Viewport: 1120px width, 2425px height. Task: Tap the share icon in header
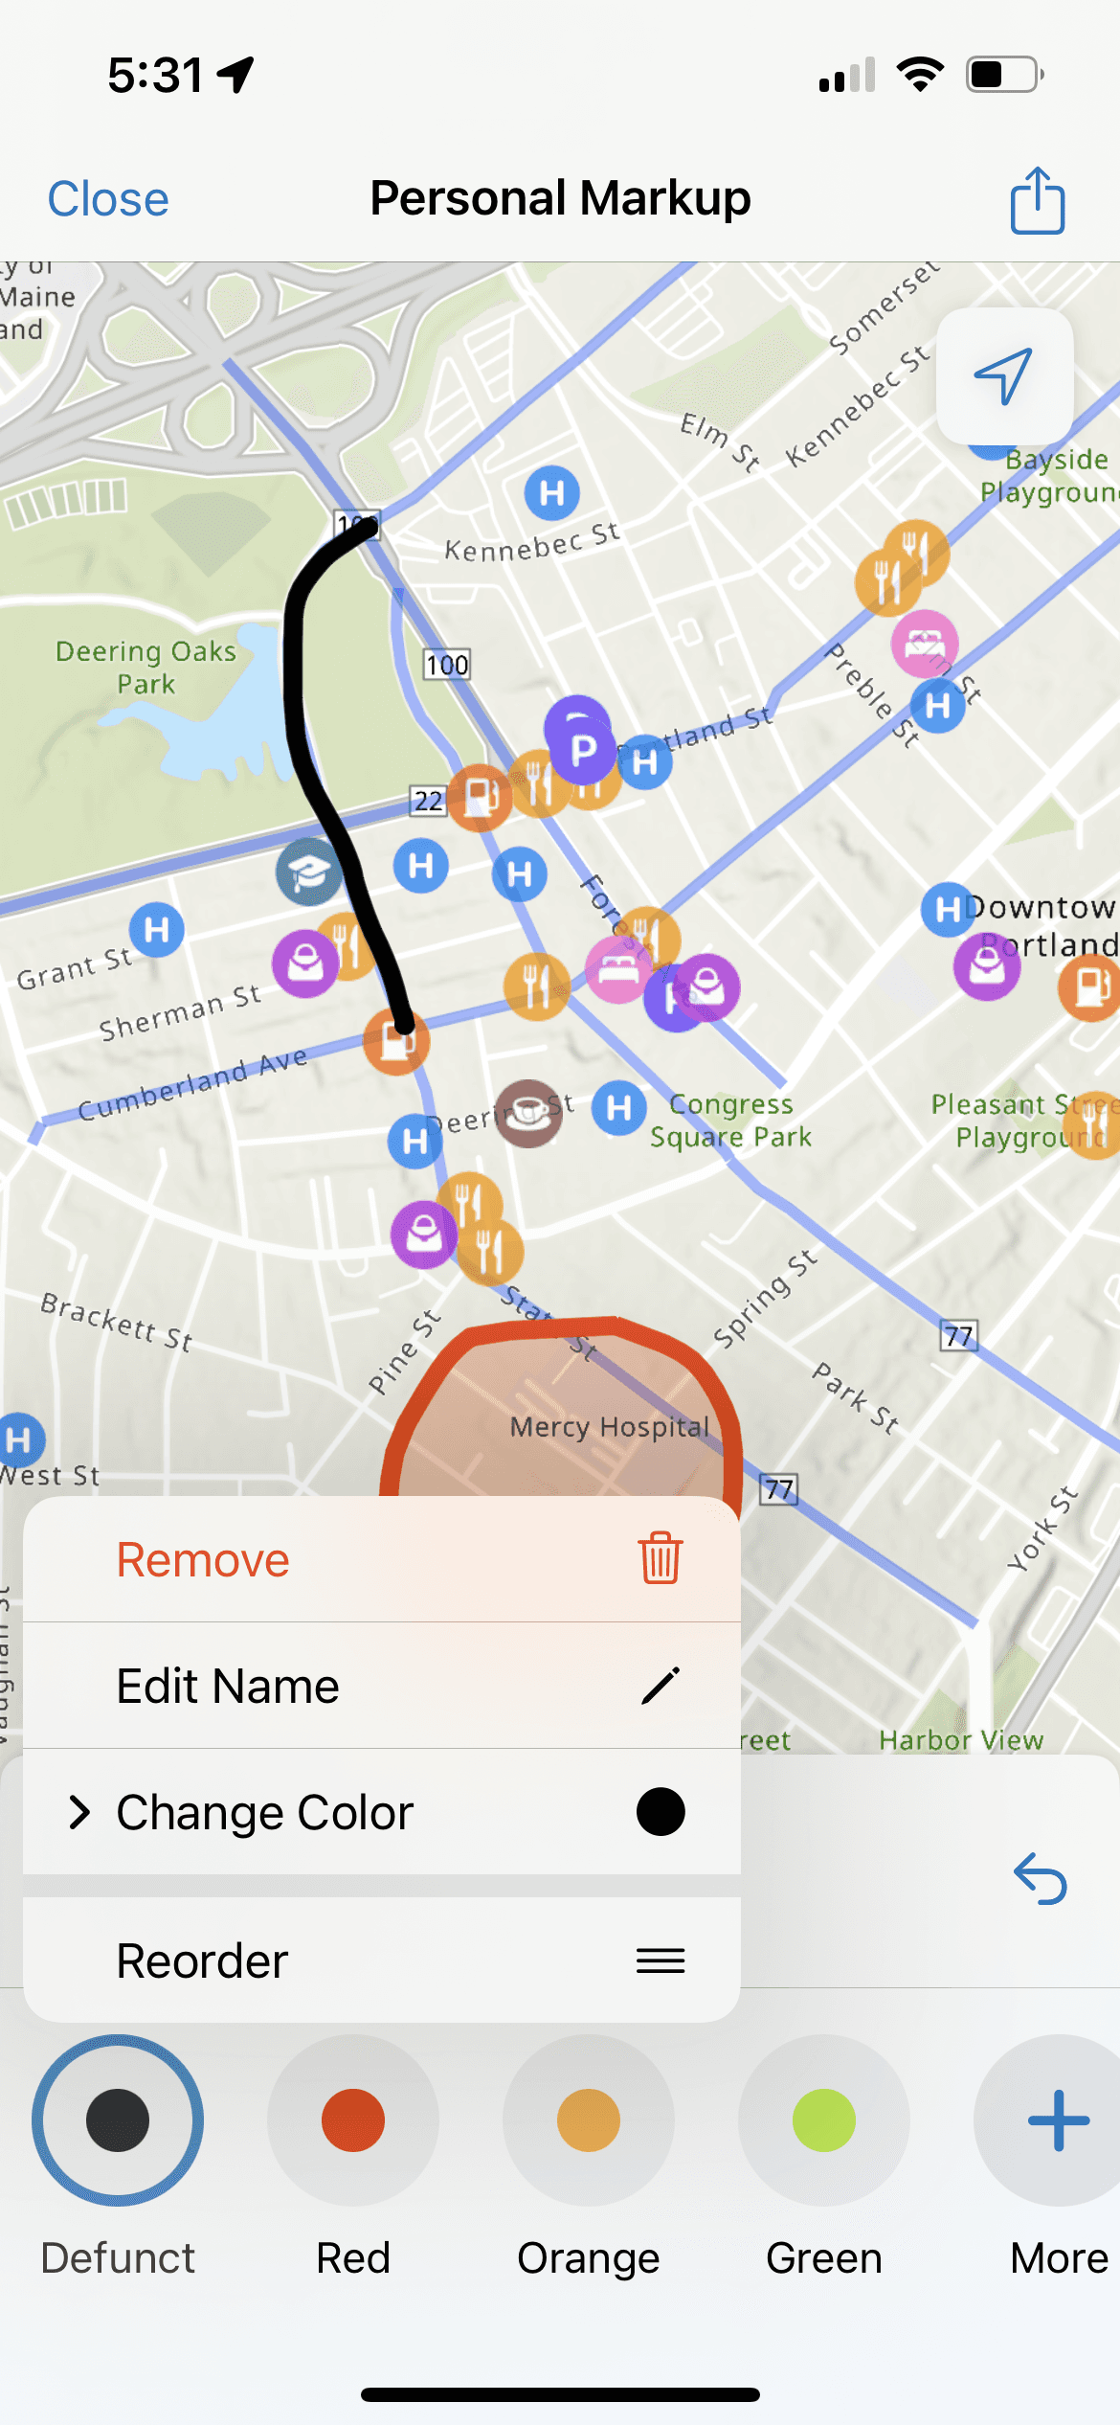(x=1037, y=200)
